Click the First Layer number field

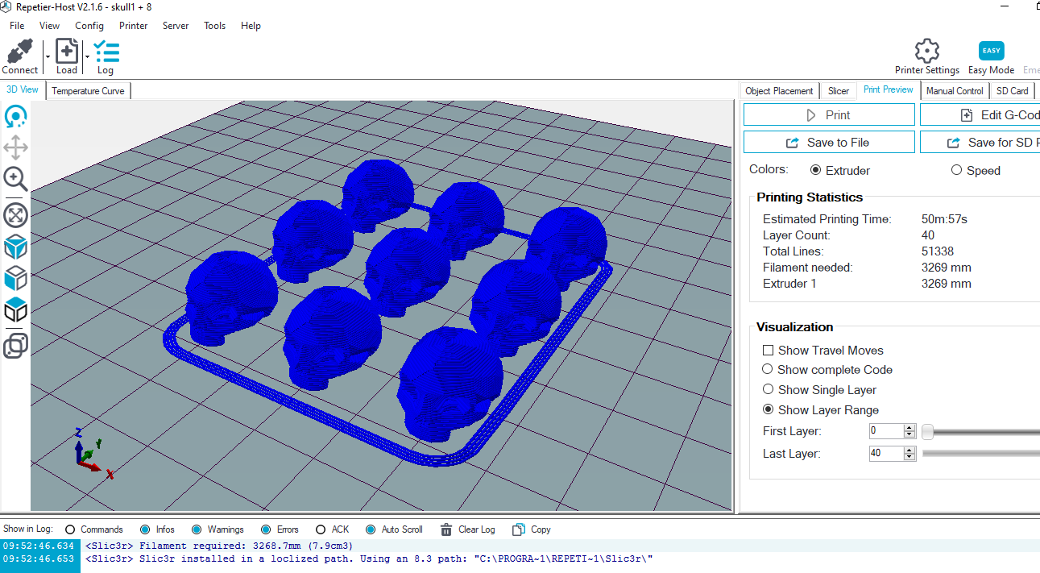click(886, 431)
